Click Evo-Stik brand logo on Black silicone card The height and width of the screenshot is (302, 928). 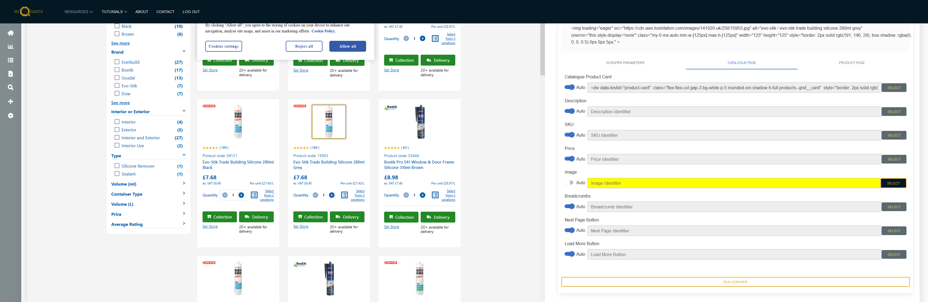[x=209, y=106]
